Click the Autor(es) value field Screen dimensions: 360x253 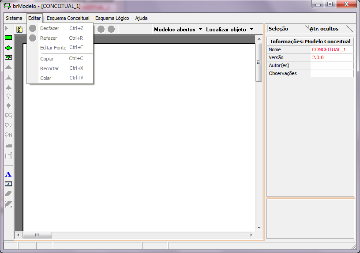(332, 65)
